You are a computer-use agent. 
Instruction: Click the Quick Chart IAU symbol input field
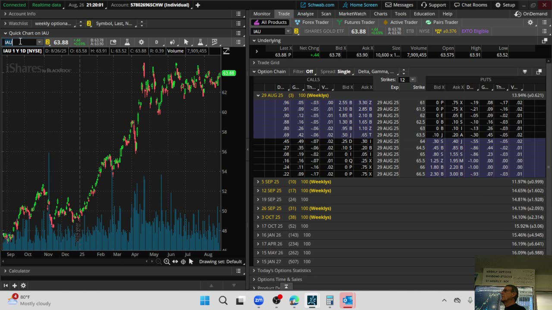[20, 42]
